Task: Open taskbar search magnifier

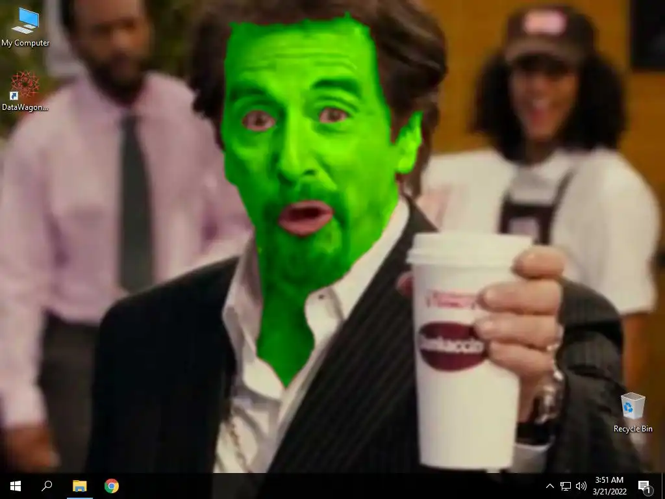Action: [47, 486]
